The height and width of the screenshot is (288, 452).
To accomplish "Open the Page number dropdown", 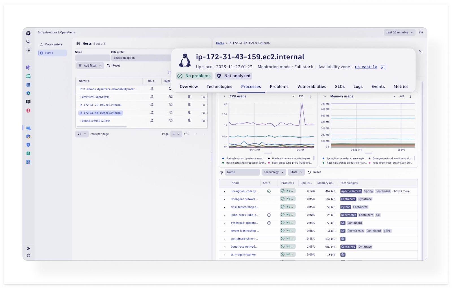I will coord(176,134).
